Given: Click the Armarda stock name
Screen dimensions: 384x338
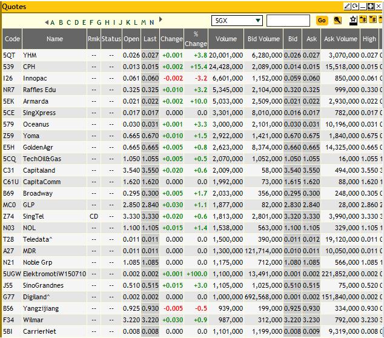Looking at the screenshot, I should [36, 101].
